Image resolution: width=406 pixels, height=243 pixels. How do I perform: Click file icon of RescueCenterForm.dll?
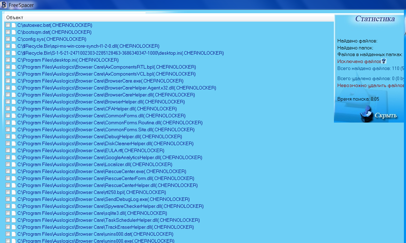tap(14, 179)
